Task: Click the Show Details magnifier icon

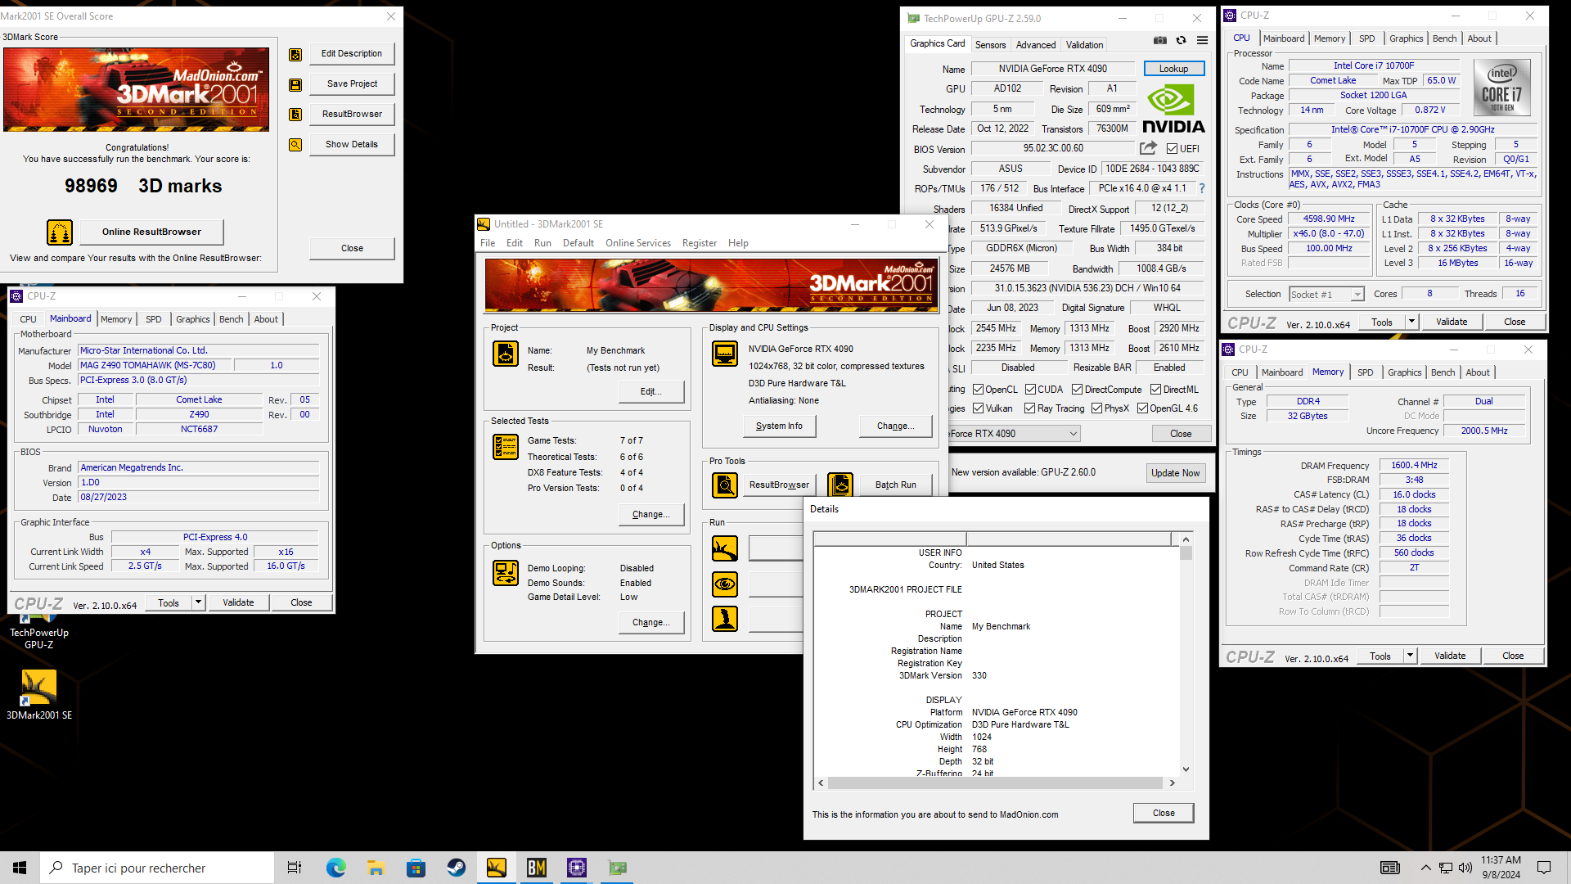Action: 295,145
